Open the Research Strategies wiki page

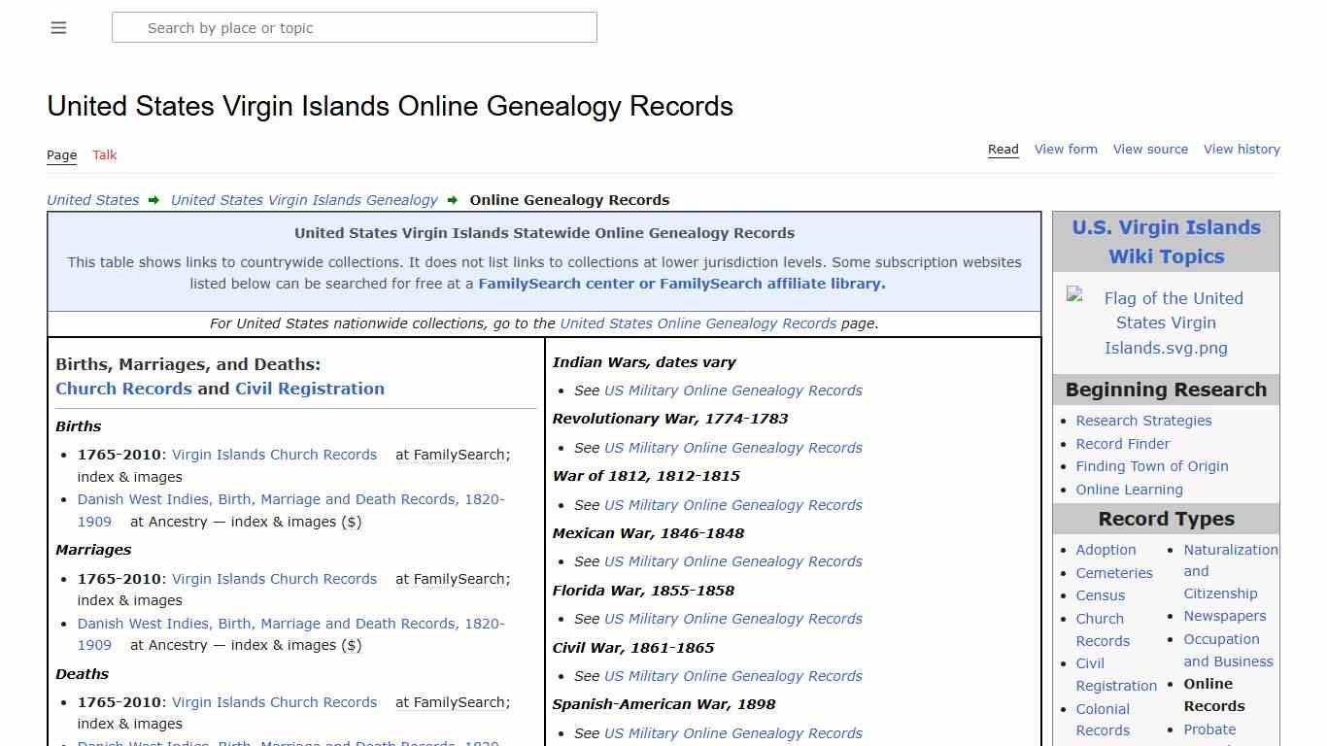tap(1143, 421)
